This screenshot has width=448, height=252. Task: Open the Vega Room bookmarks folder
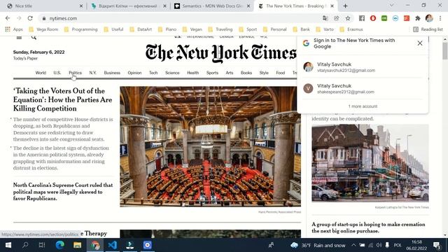(43, 29)
